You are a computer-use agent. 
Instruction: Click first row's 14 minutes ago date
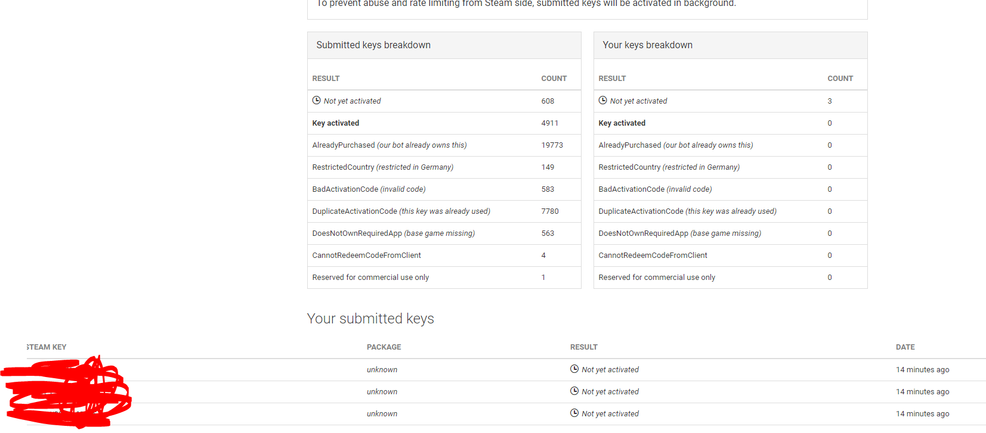point(922,370)
